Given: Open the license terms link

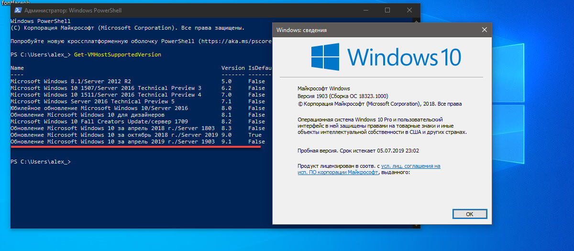Looking at the screenshot, I should pos(369,169).
